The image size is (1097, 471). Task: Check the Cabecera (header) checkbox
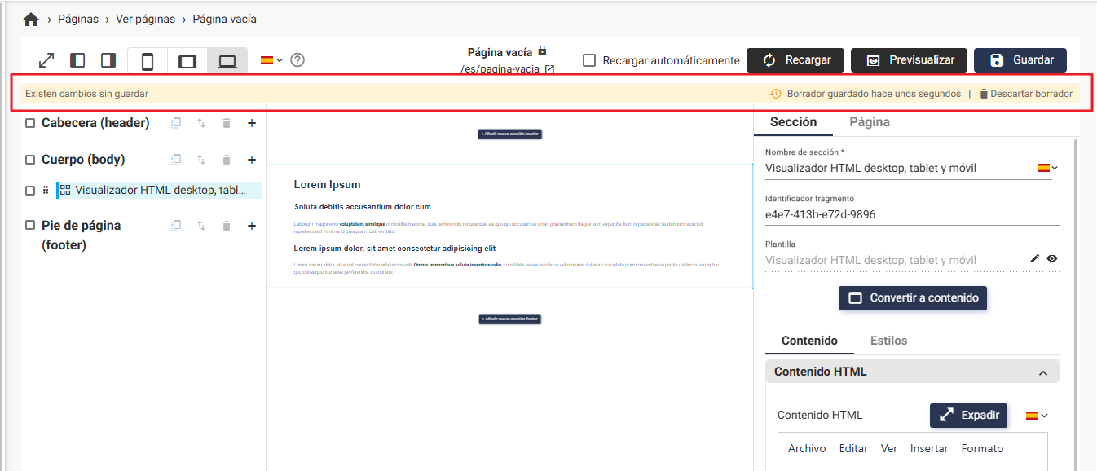[30, 122]
